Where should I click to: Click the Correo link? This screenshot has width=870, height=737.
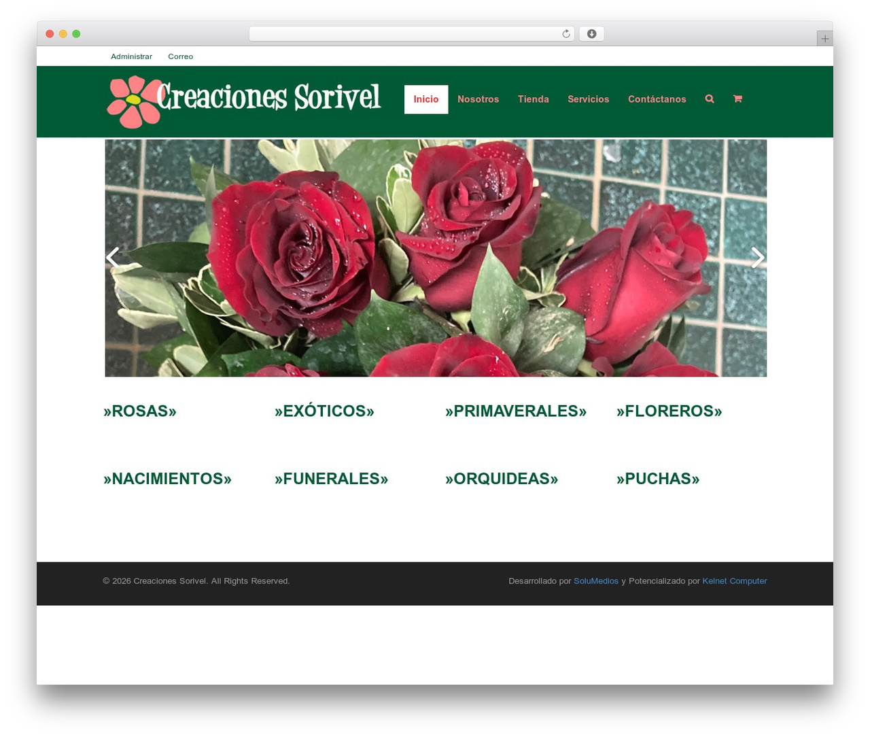pos(181,56)
